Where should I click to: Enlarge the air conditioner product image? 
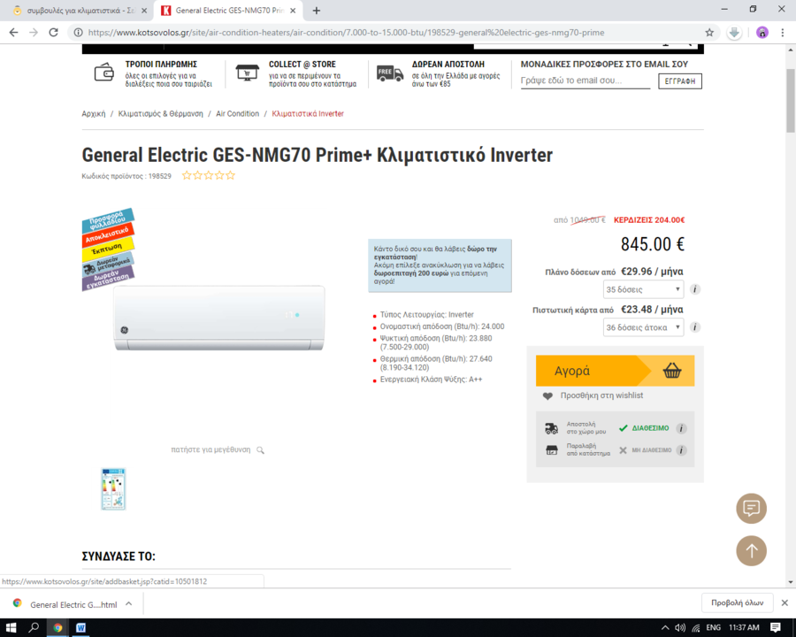click(218, 318)
